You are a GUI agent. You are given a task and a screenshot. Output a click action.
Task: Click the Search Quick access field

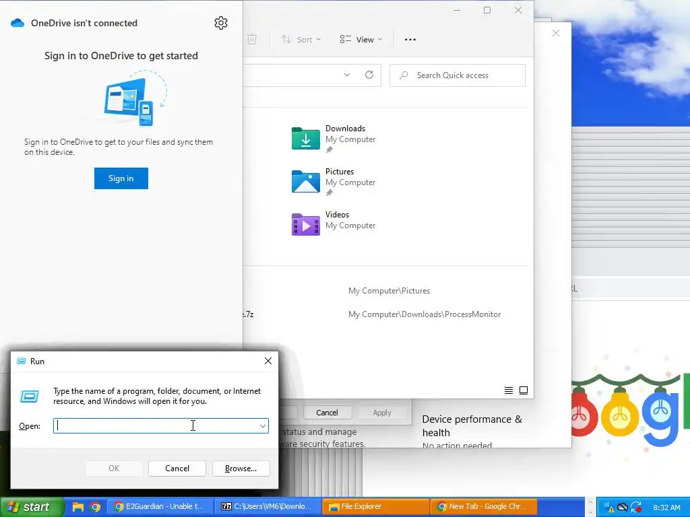458,75
